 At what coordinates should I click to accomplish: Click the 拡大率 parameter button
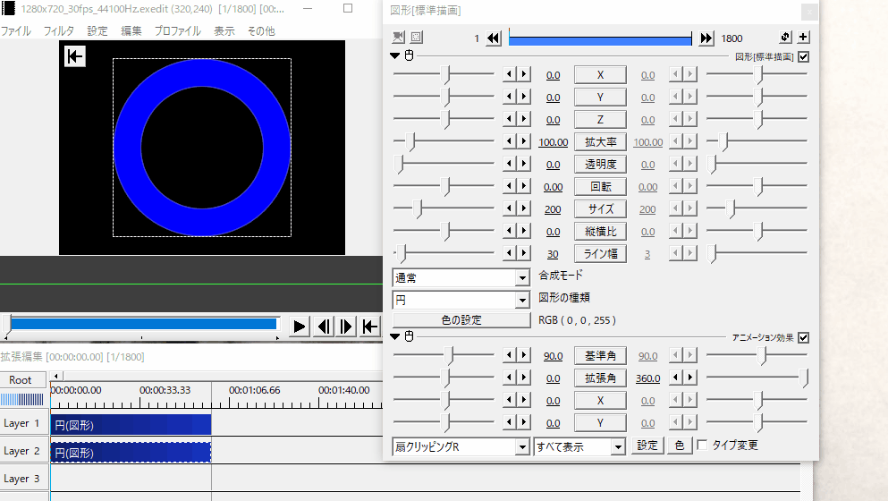(x=600, y=142)
